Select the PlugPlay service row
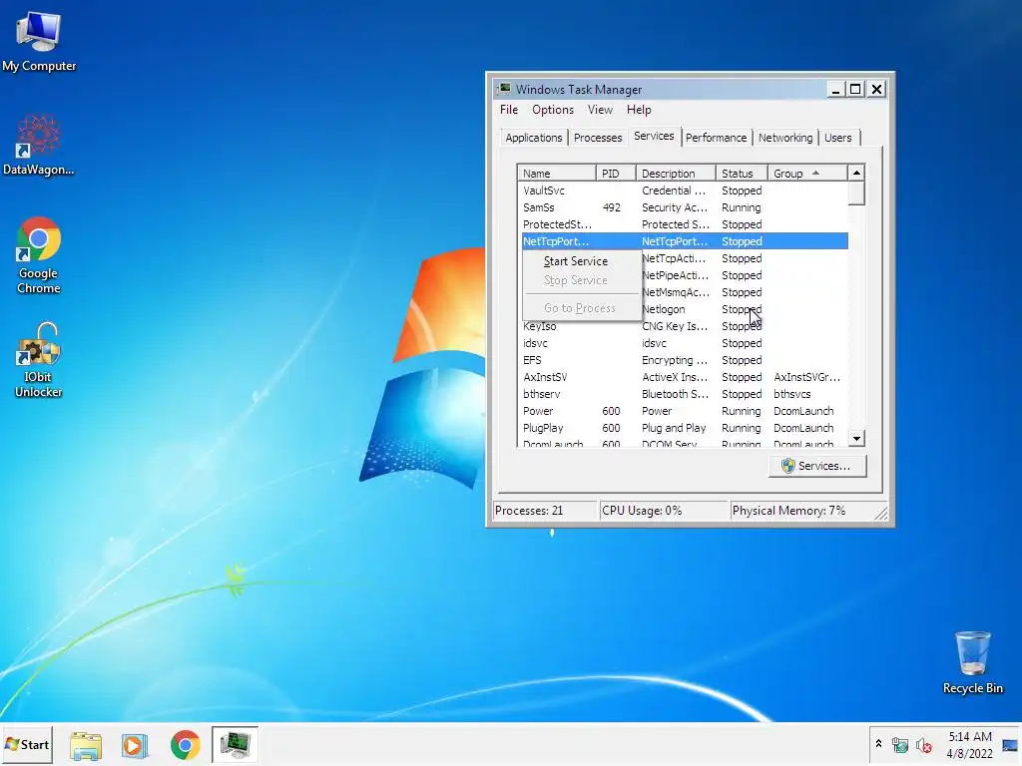The image size is (1022, 766). pyautogui.click(x=683, y=427)
